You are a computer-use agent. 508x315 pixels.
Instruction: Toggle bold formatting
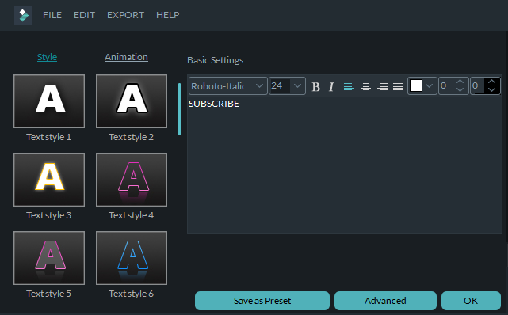(x=316, y=86)
